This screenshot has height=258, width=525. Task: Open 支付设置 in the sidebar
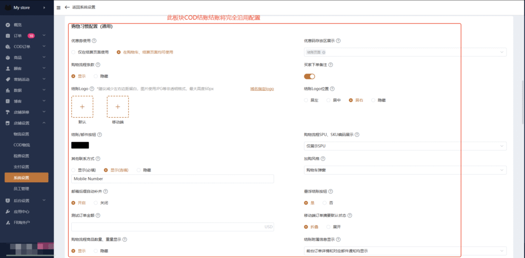click(x=22, y=166)
